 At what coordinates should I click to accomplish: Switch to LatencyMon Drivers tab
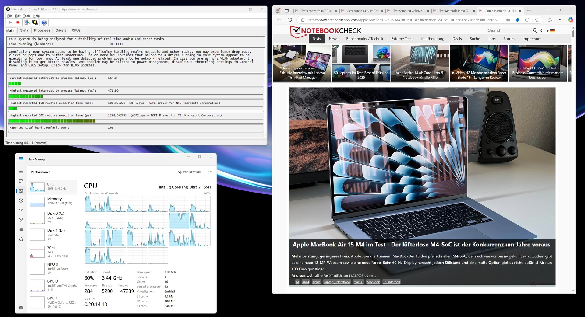(x=61, y=30)
